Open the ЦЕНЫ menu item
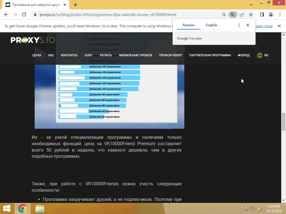This screenshot has height=214, width=286. click(x=37, y=55)
